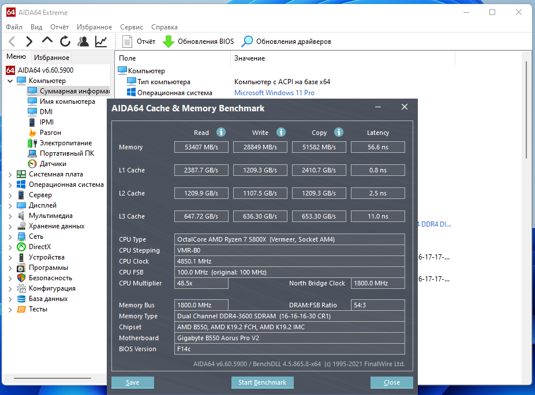
Task: Open the Отчёт menu in the menu bar
Action: (59, 27)
